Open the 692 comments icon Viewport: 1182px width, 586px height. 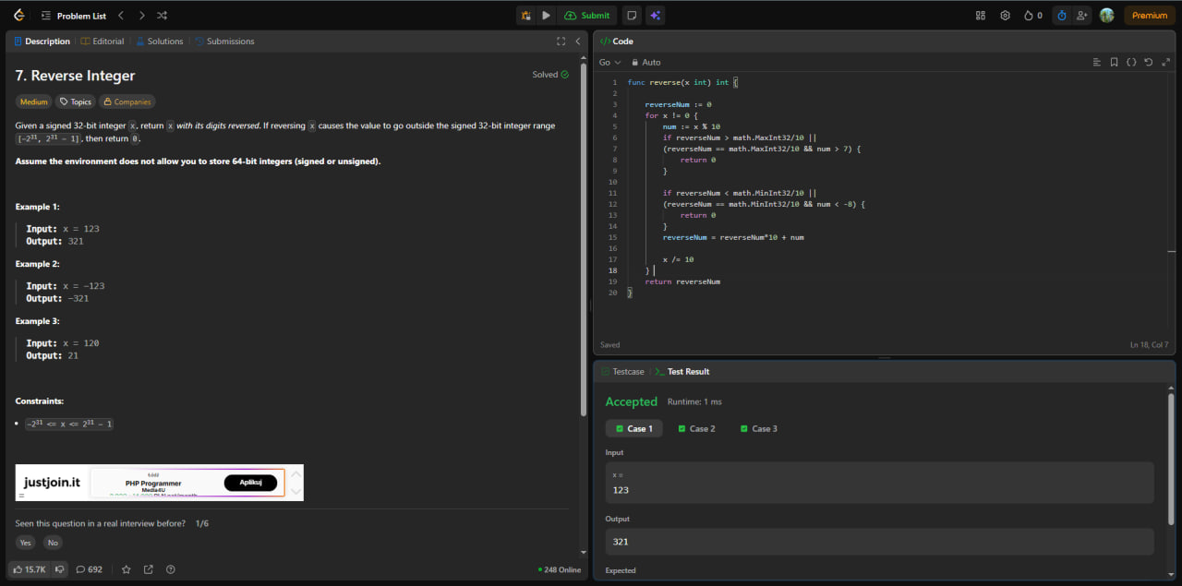click(90, 569)
